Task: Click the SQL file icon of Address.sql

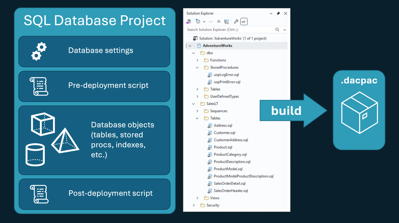Action: 210,125
